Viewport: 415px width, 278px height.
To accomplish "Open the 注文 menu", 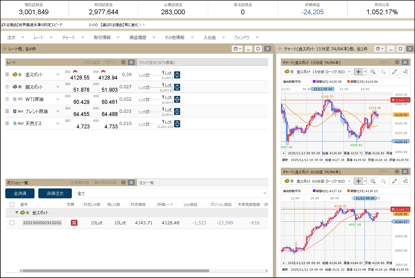I will pyautogui.click(x=15, y=38).
